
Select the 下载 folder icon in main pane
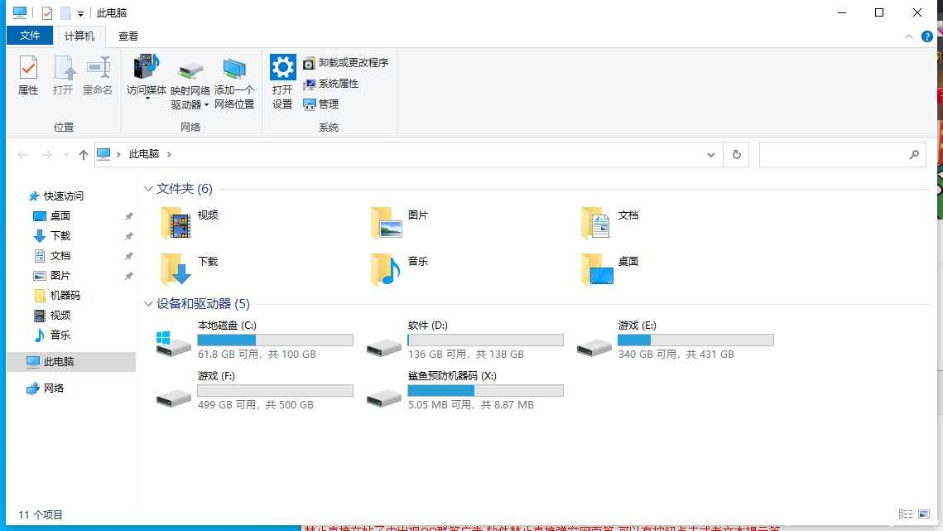click(176, 269)
